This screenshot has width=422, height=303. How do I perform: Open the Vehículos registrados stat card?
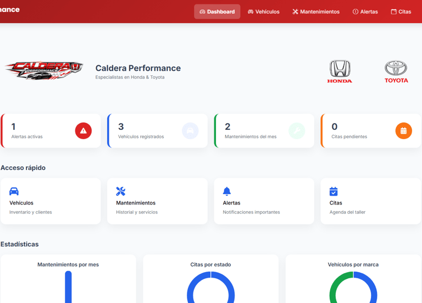158,131
